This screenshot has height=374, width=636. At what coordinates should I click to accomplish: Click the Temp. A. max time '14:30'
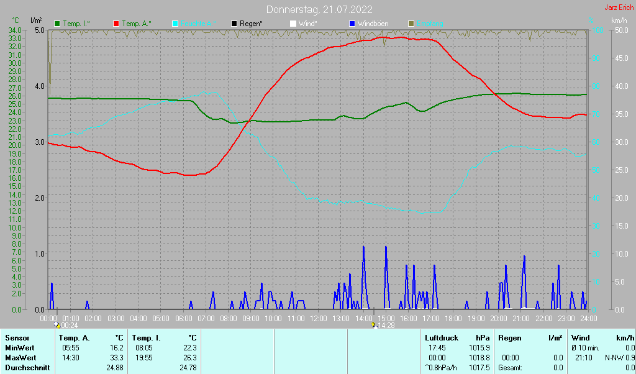[71, 358]
